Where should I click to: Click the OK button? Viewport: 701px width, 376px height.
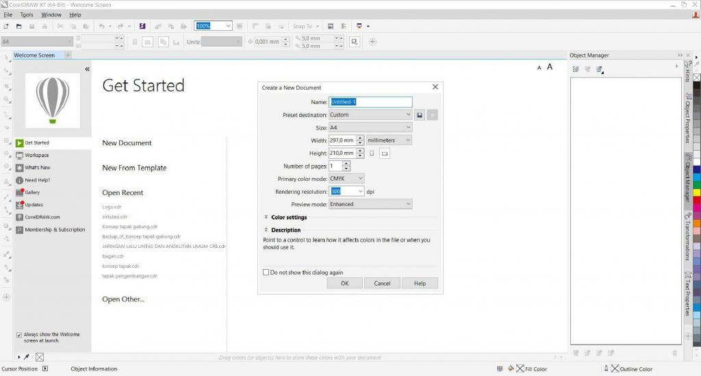pyautogui.click(x=344, y=283)
